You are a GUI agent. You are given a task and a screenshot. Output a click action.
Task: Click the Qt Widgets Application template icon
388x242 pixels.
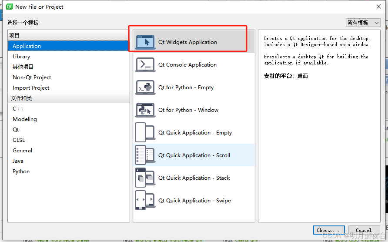[x=145, y=42]
